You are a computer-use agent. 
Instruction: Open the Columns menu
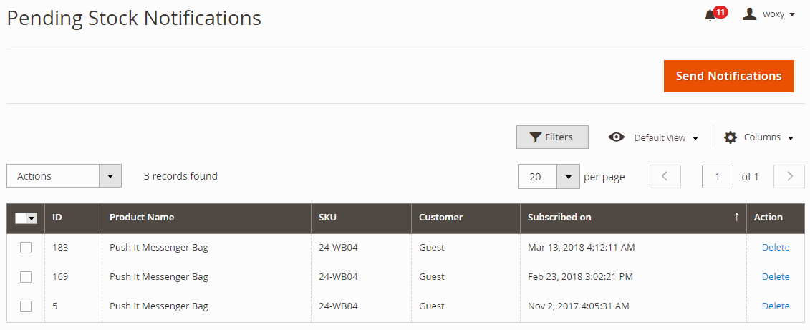tap(768, 137)
